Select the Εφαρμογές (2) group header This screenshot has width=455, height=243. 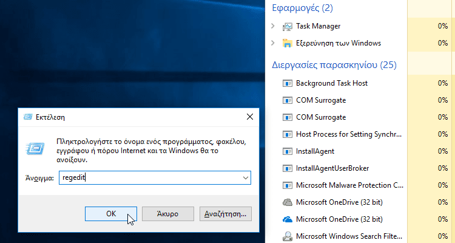tap(303, 8)
